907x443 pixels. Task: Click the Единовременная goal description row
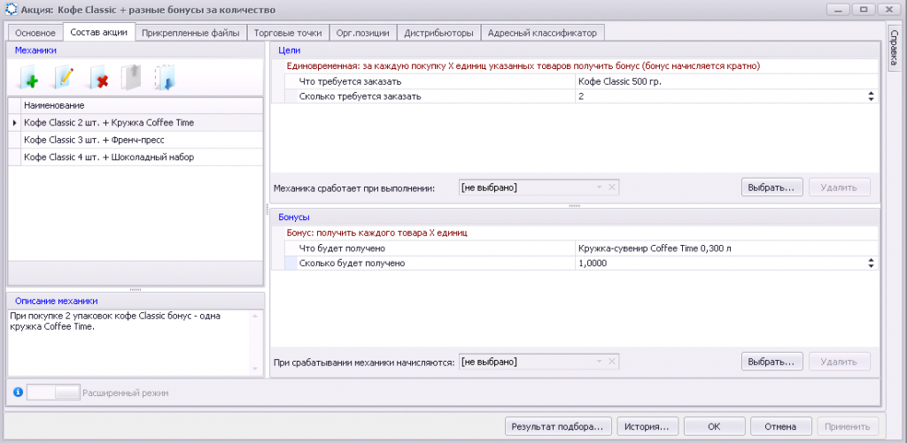click(582, 66)
